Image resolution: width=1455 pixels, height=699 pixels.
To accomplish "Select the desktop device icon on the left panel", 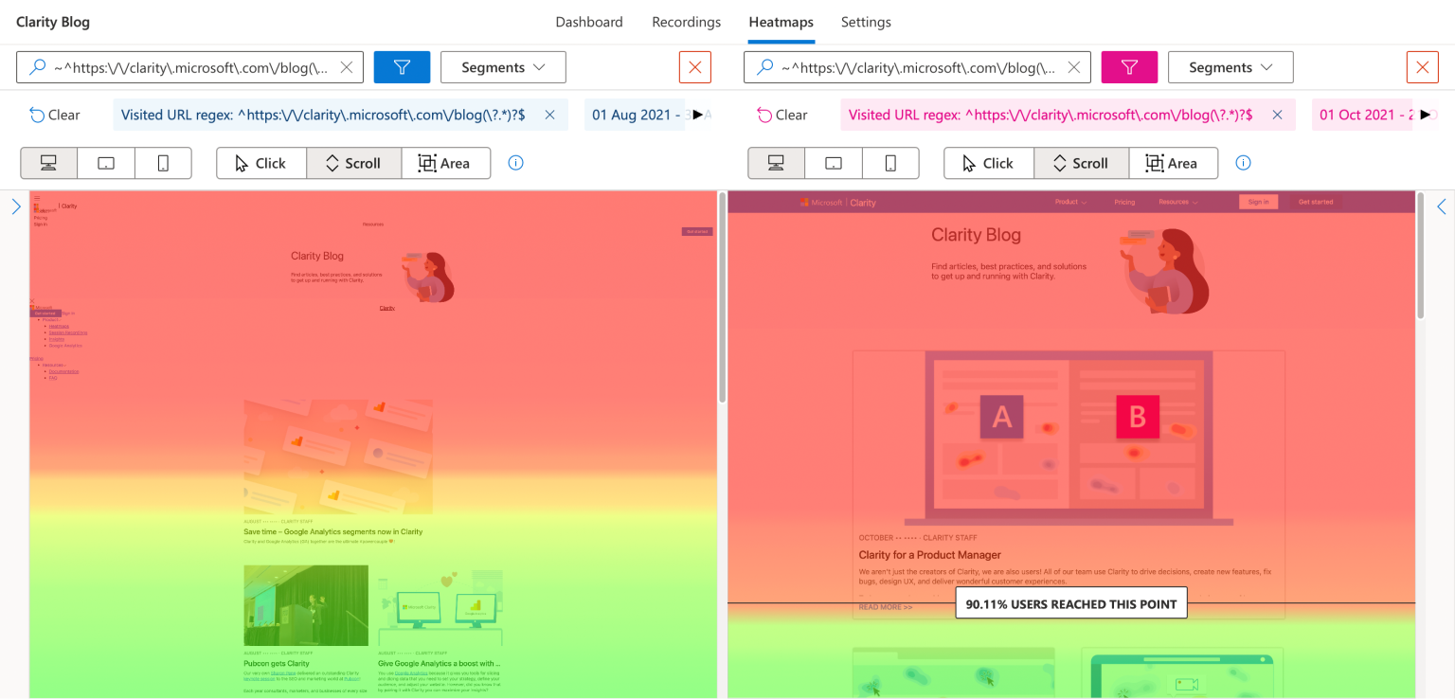I will point(48,162).
